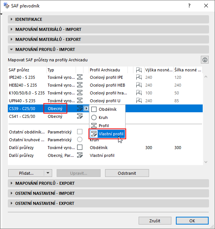Expand OSTATNÍ NASTAVENÍ - IMPORT section
This screenshot has height=229, width=215.
pyautogui.click(x=108, y=193)
